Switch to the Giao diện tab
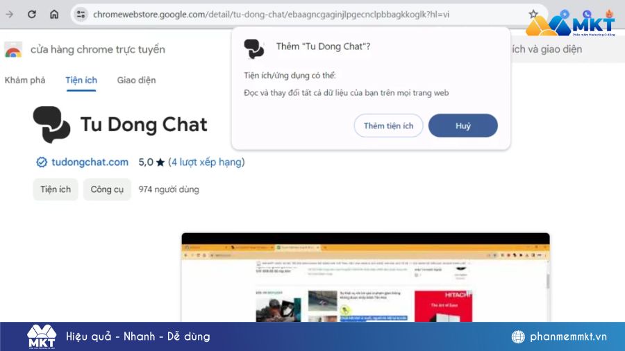Screen dimensions: 625x351 tap(136, 80)
